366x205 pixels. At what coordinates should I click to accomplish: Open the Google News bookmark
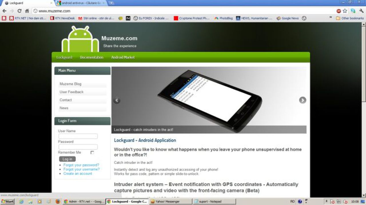click(287, 18)
